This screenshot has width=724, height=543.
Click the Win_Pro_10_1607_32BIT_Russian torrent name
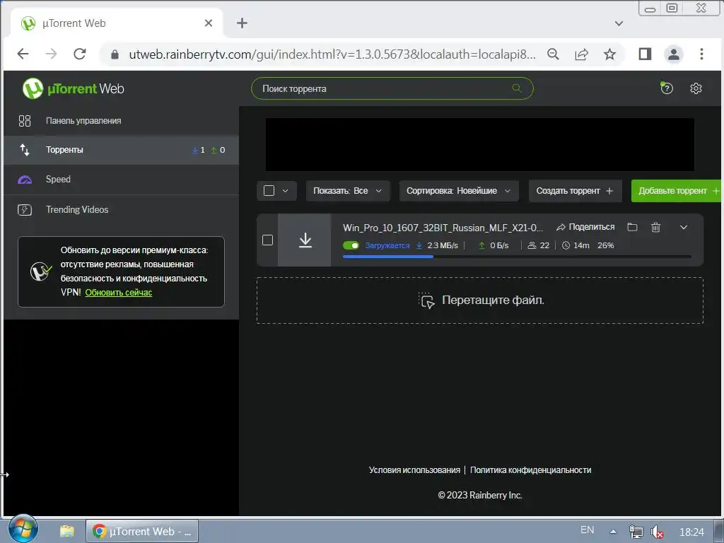443,228
